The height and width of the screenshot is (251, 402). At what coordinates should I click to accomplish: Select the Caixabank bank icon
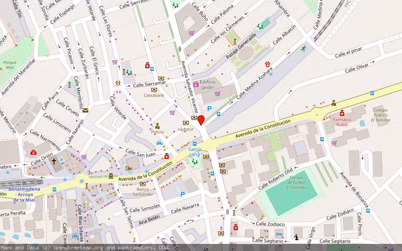154,90
